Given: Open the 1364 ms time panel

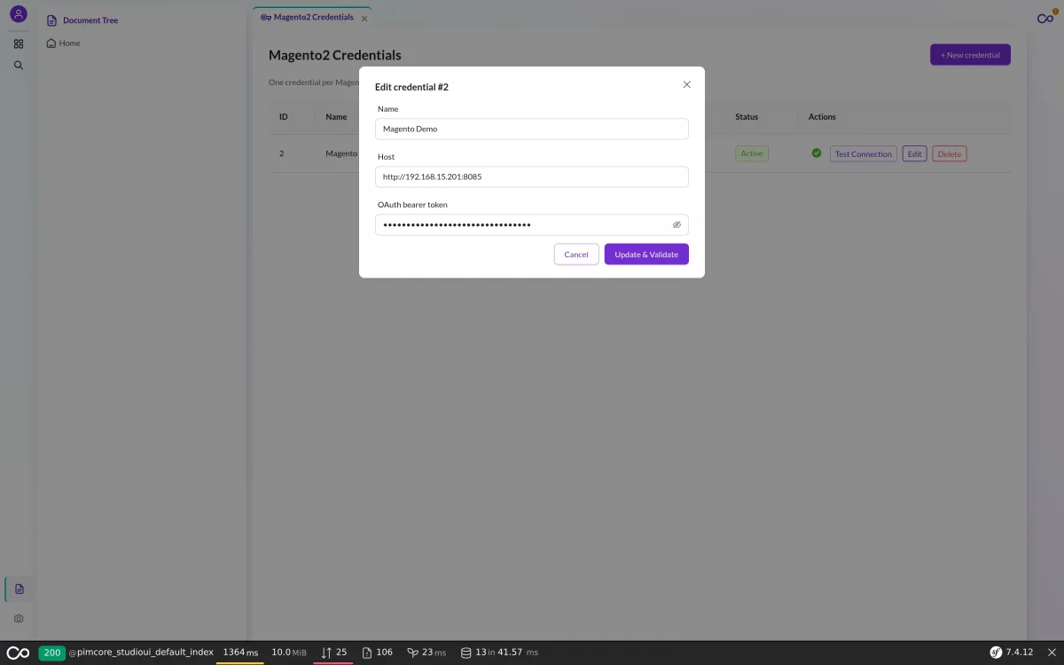Looking at the screenshot, I should (240, 653).
